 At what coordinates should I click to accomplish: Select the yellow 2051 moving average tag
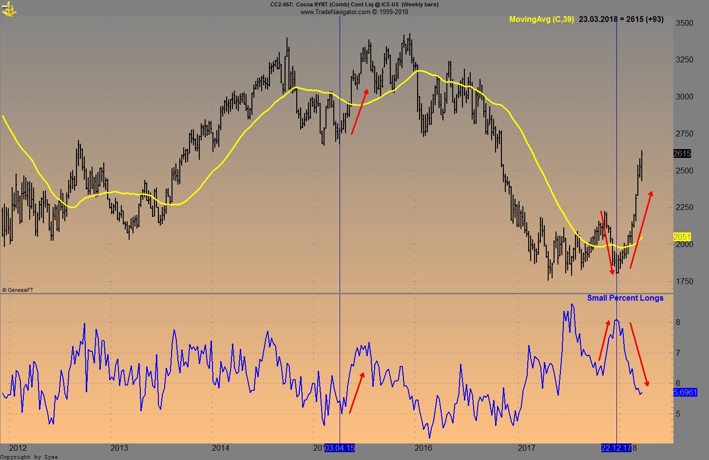682,237
